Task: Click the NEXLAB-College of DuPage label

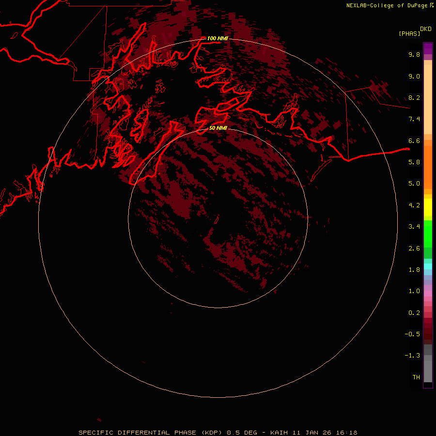Action: (387, 5)
